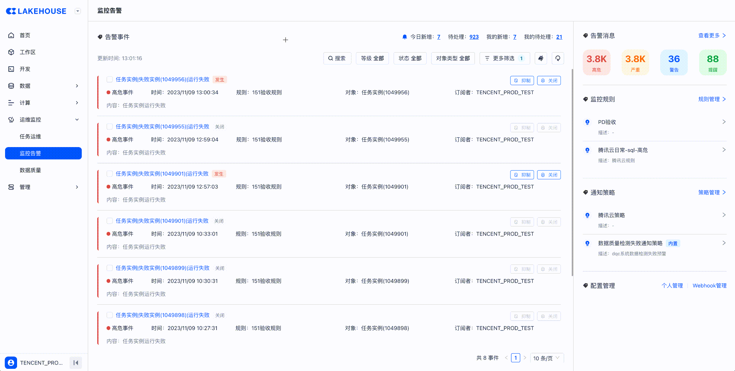The image size is (735, 371).
Task: Tick the checkbox for alert instance 1049899
Action: point(110,268)
